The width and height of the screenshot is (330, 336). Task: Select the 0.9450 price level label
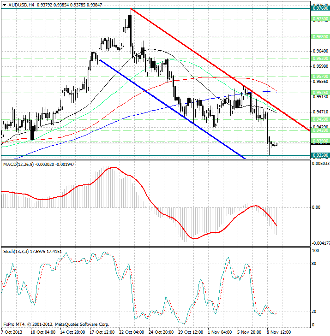point(320,119)
